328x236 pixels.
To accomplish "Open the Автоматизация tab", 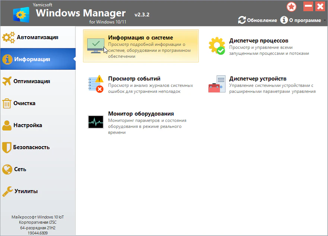I will pos(37,37).
